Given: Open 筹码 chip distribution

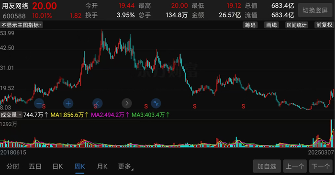Looking at the screenshot, I should click(250, 25).
